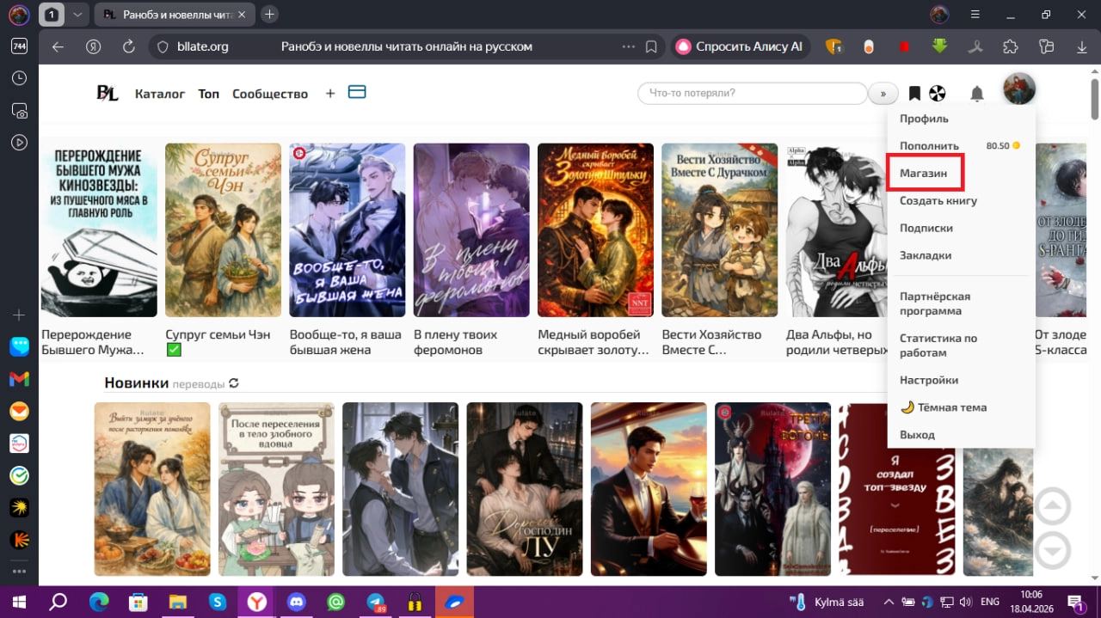
Task: Click the red square extension icon
Action: point(904,46)
